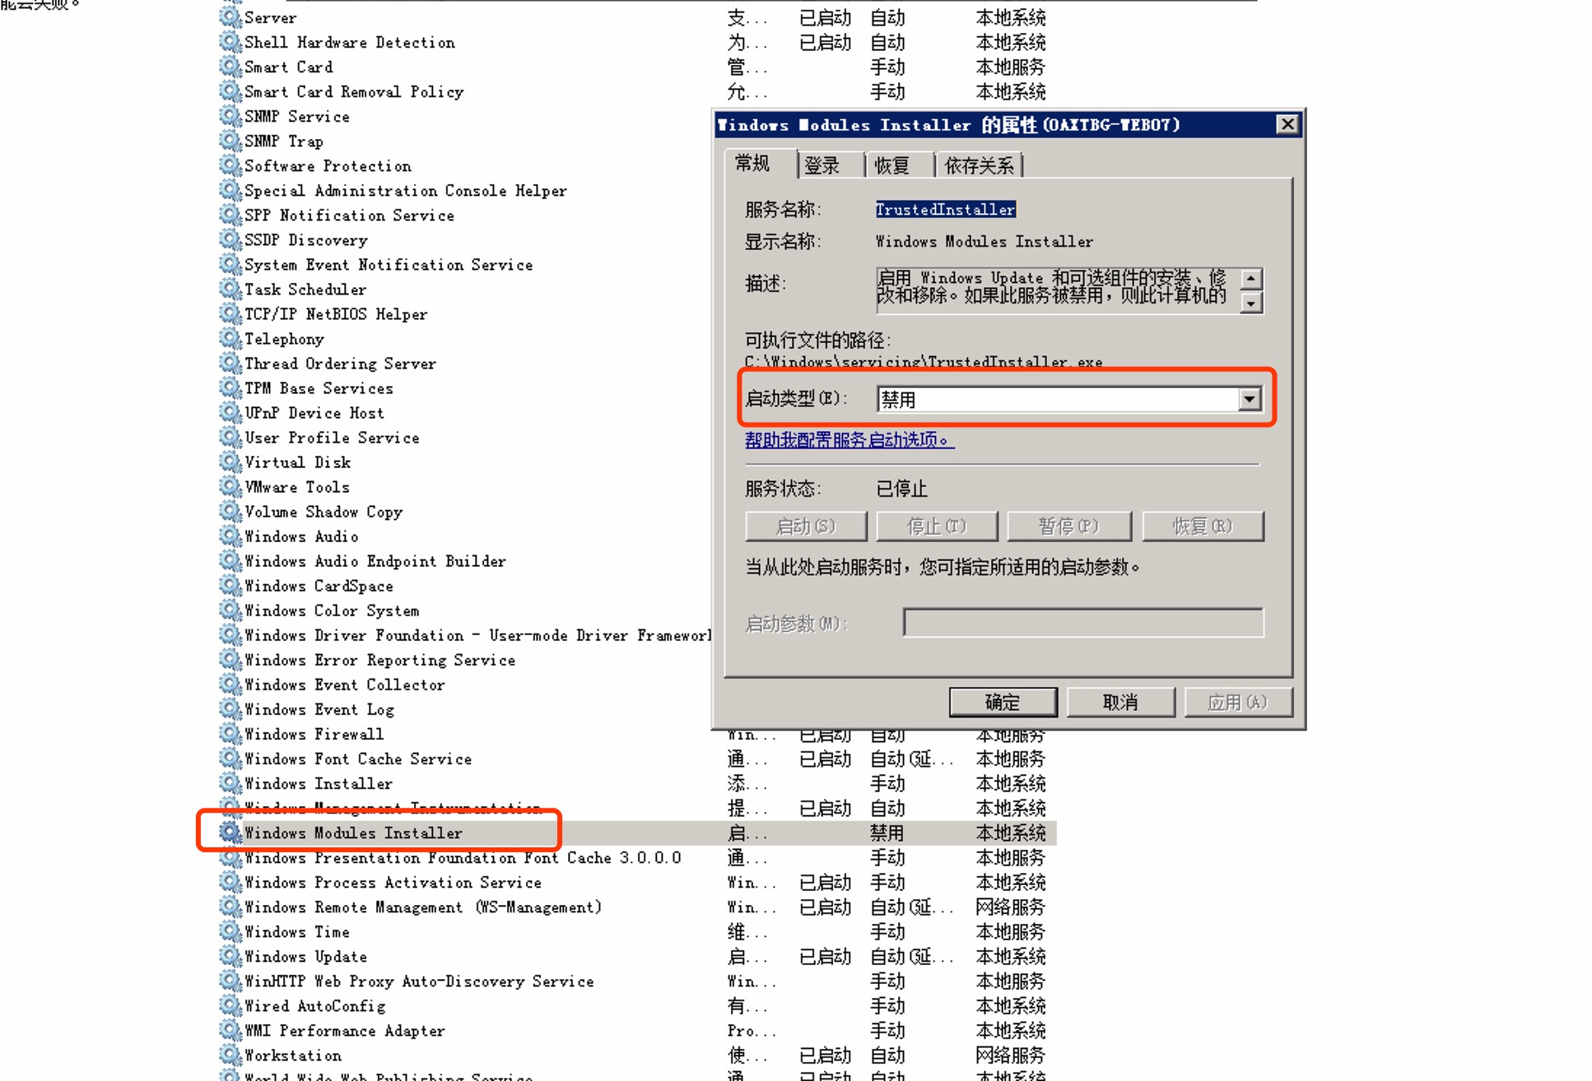
Task: Select the SNMP Service gear icon
Action: point(229,116)
